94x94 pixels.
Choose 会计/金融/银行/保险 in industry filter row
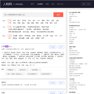(x=19, y=27)
